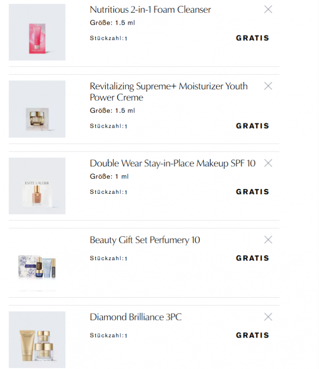The image size is (319, 369).
Task: Remove Beauty Gift Set Perfumery 10
Action: coord(268,239)
